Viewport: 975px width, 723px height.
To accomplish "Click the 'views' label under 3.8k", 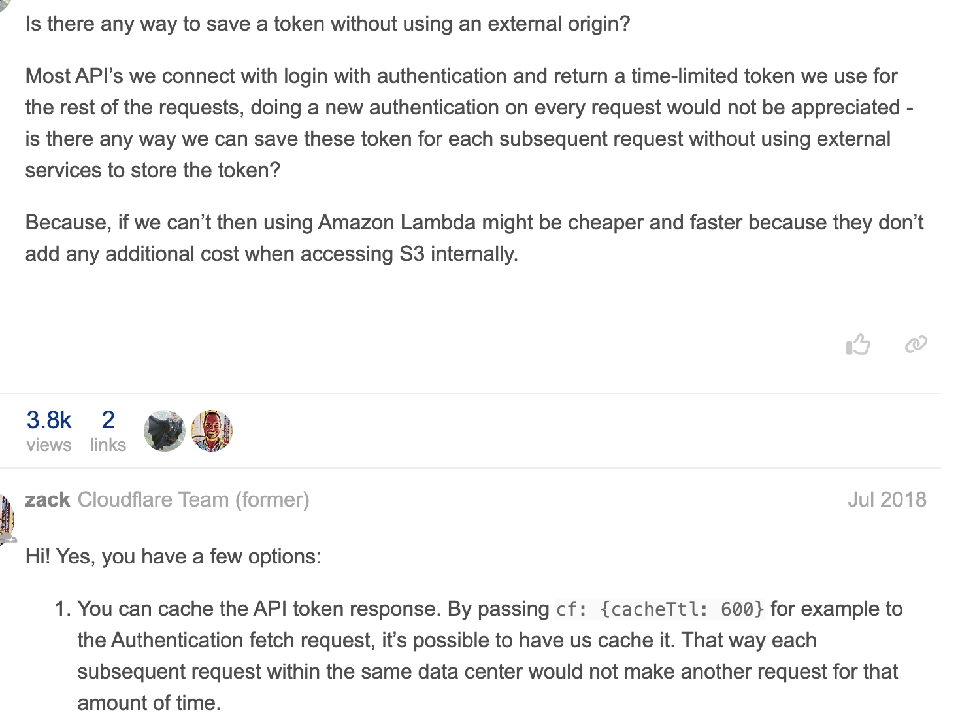I will click(x=49, y=445).
